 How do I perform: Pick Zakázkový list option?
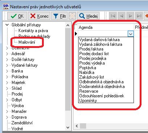92,77
